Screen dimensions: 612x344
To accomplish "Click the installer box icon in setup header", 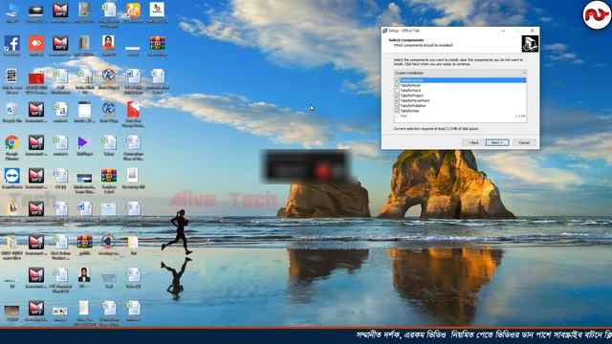I will [530, 44].
